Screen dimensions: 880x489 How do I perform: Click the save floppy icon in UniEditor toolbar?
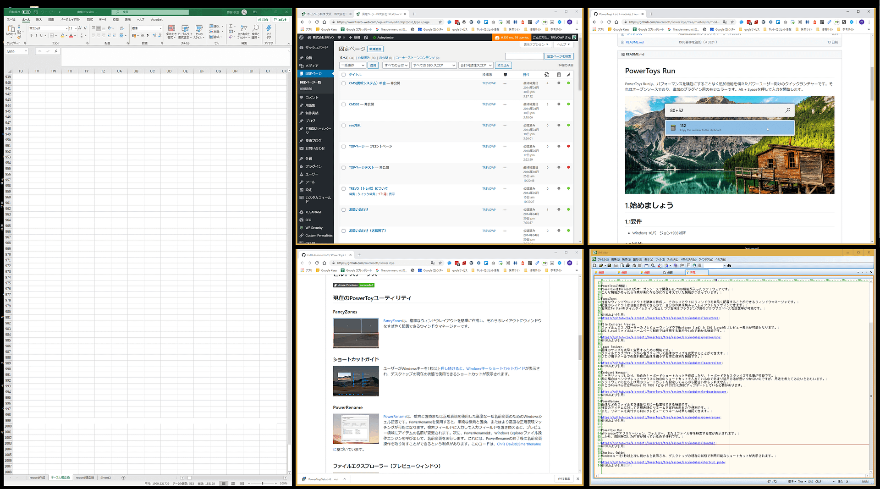[x=609, y=265]
